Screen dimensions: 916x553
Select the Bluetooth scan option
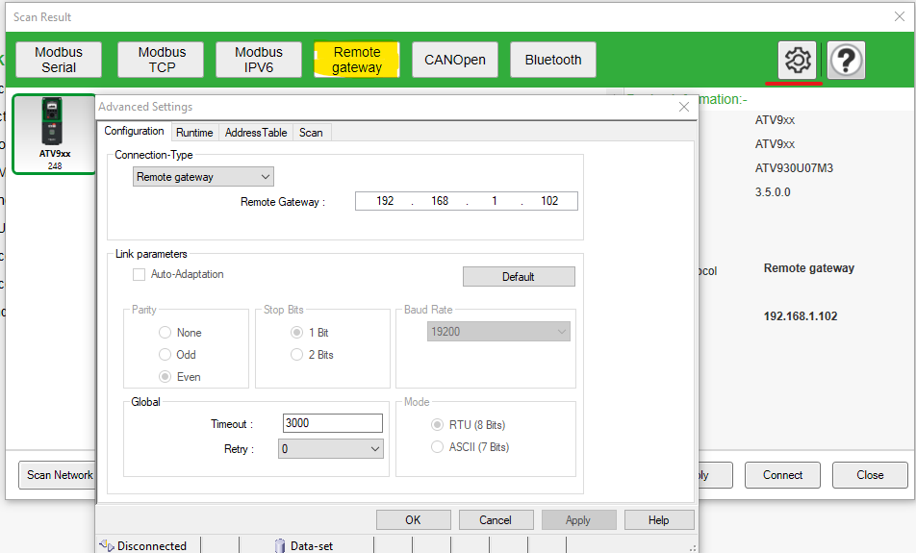point(553,60)
